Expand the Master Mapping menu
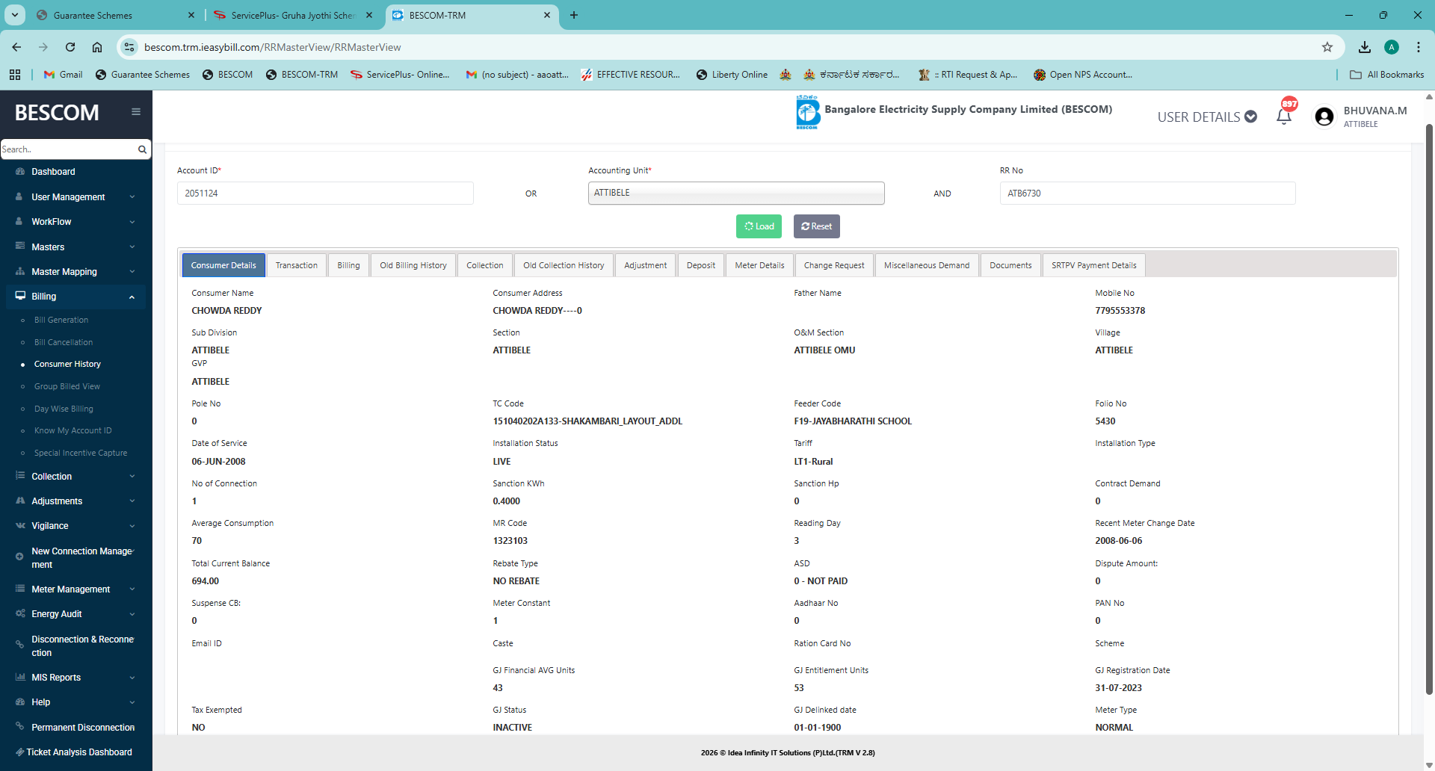 (75, 272)
